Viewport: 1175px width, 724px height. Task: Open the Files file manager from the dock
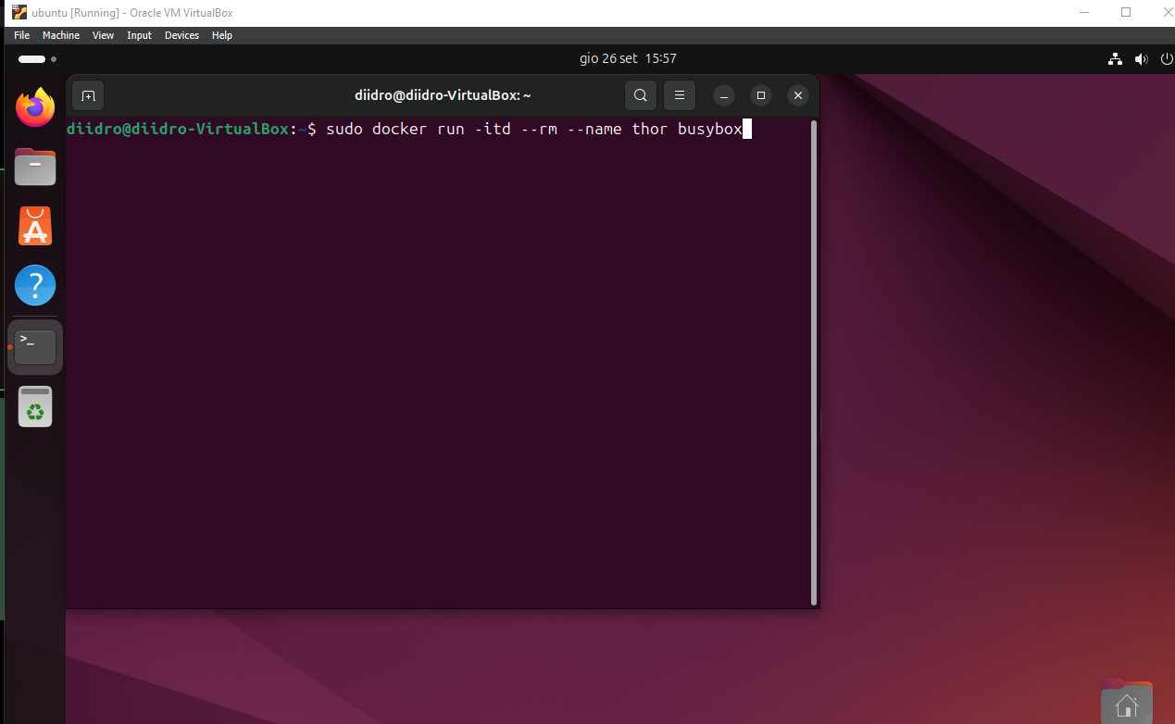(34, 167)
